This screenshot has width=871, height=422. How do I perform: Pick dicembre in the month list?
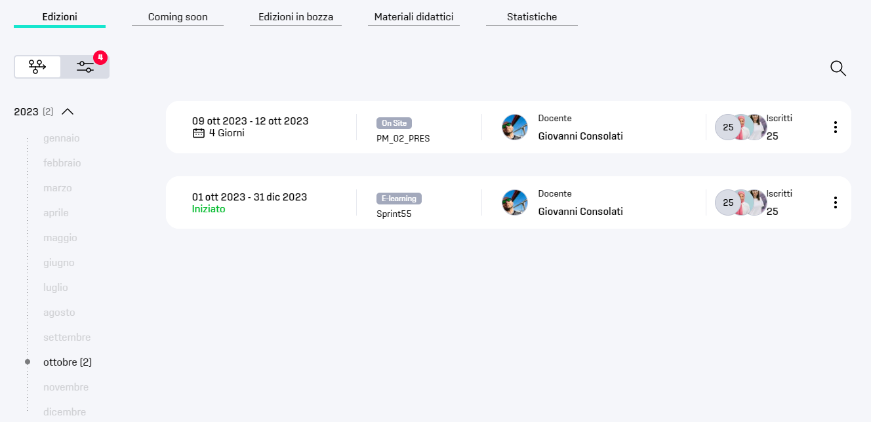point(64,412)
